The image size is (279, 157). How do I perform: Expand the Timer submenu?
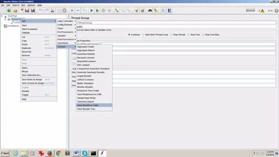coord(67,28)
